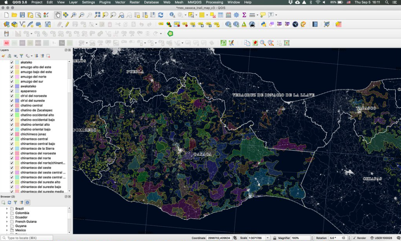
Task: Save the project with the floppy disk icon
Action: pos(23,15)
